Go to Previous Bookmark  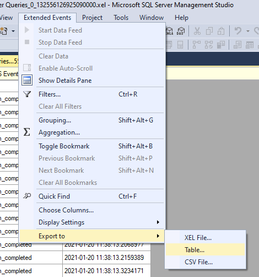point(92,158)
